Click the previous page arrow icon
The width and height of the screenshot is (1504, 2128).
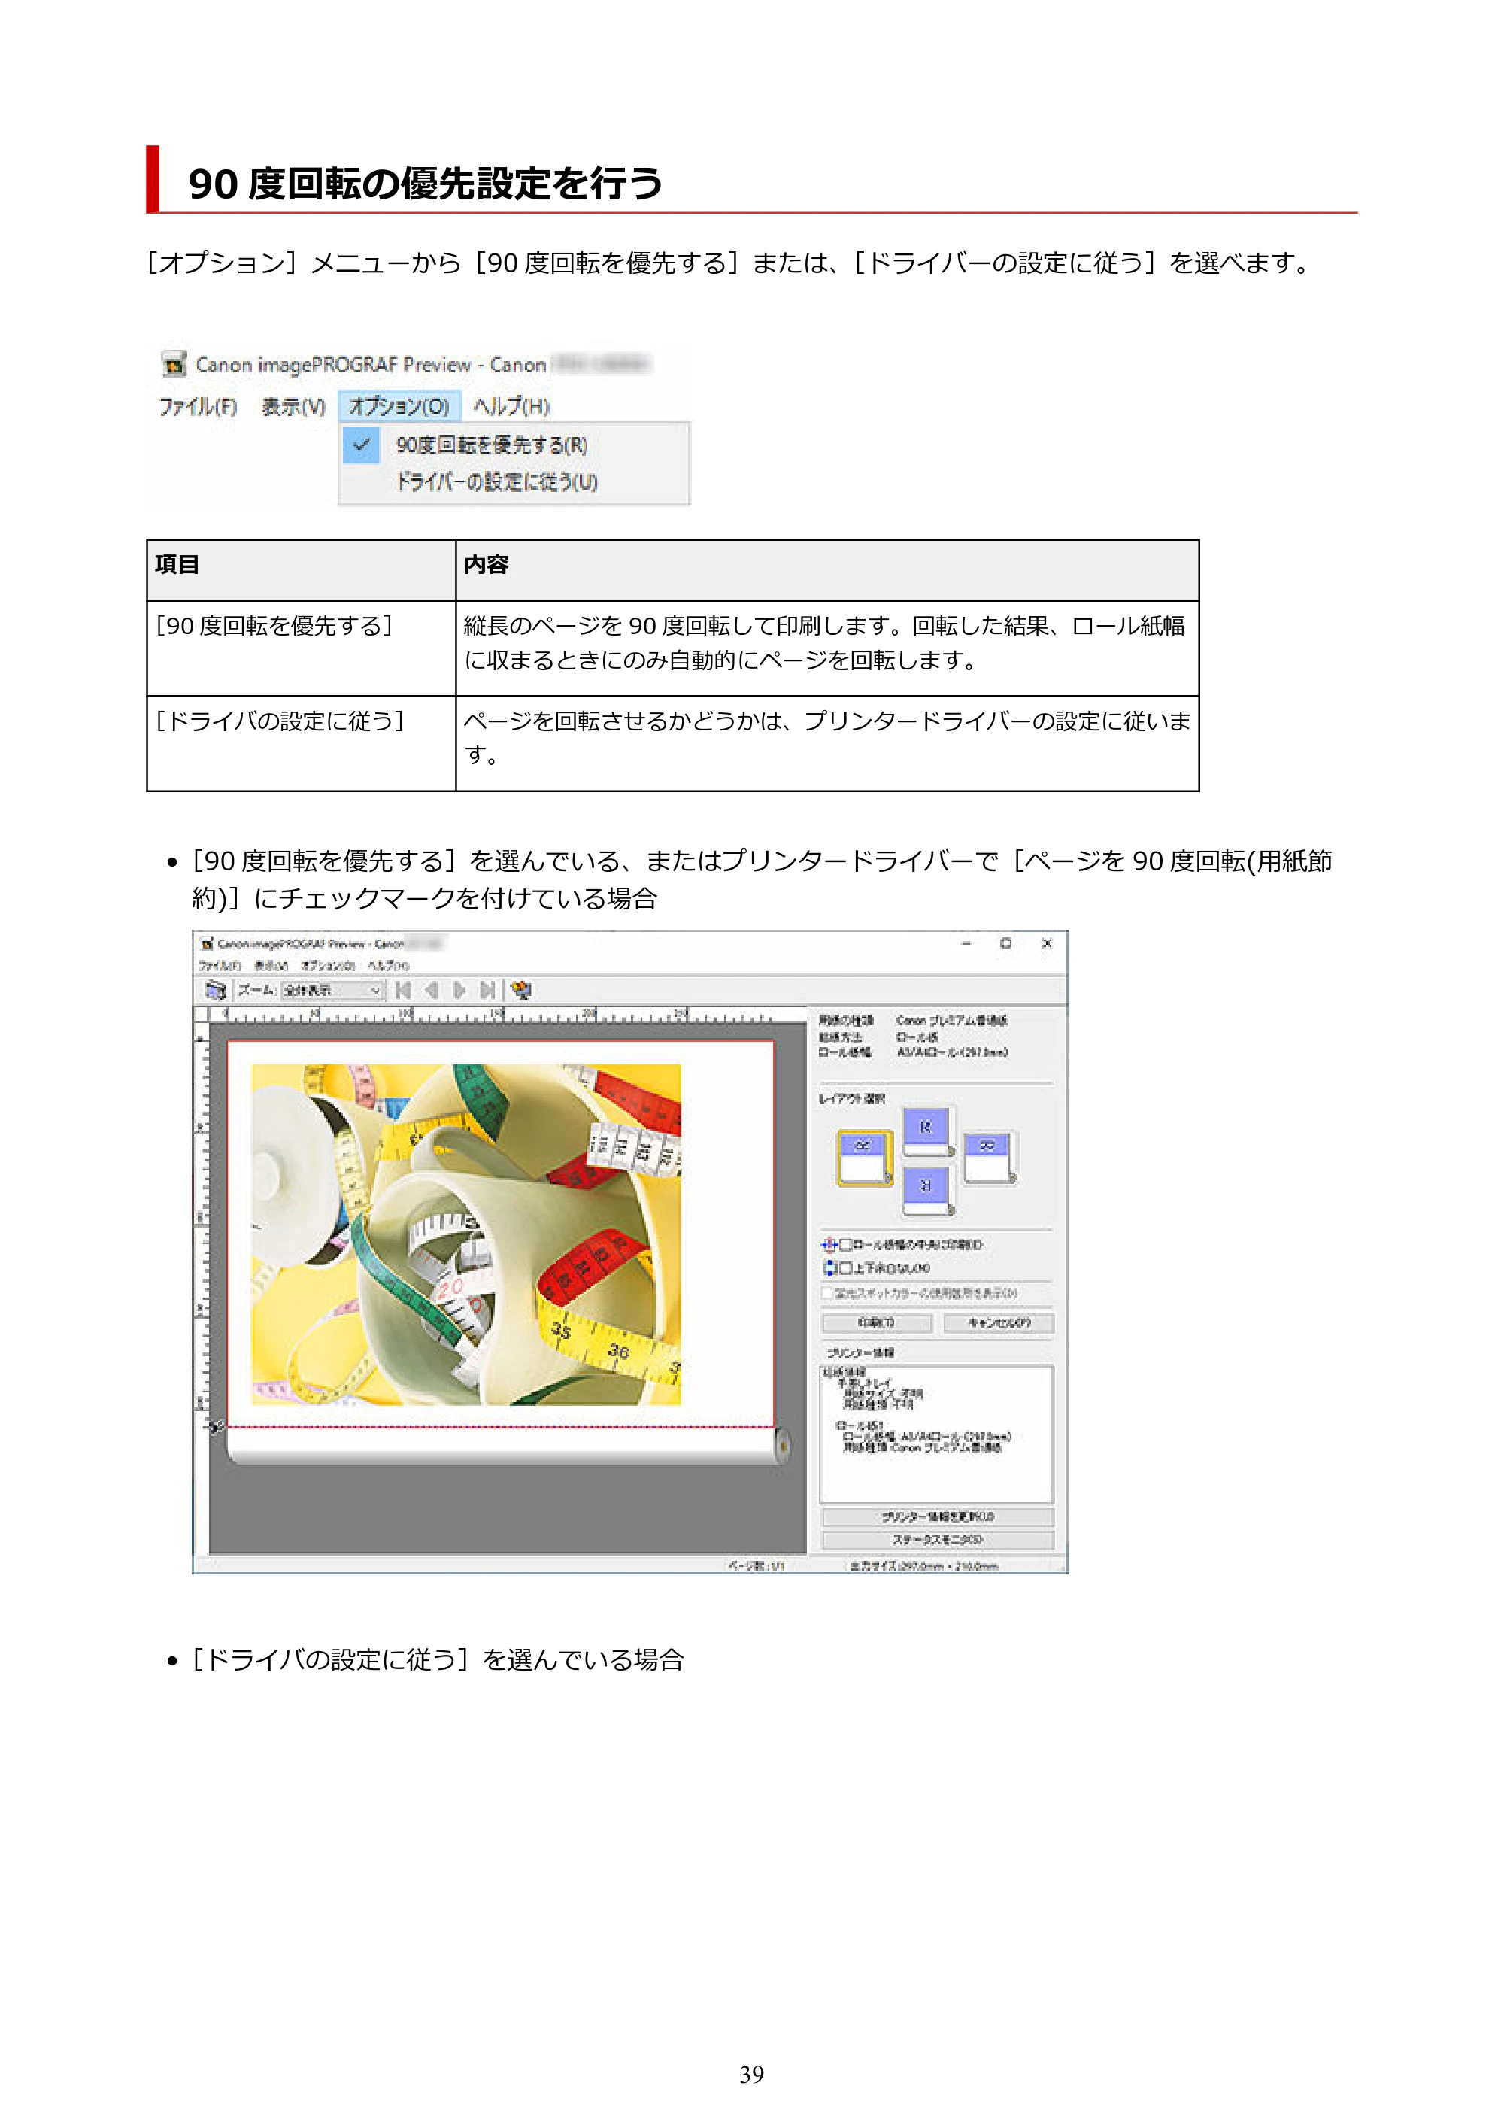tap(431, 990)
